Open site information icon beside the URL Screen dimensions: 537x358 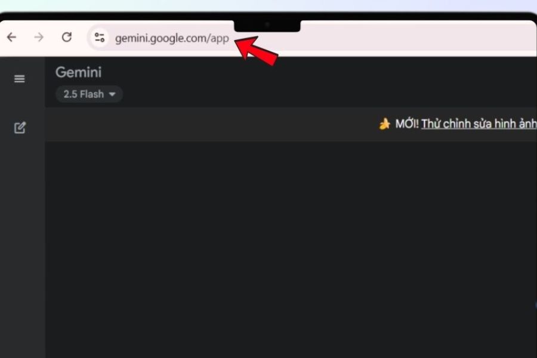tap(99, 38)
